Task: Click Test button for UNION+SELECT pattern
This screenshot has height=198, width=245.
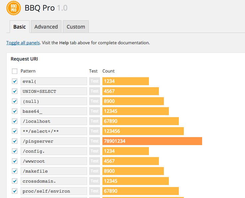Action: (x=94, y=91)
